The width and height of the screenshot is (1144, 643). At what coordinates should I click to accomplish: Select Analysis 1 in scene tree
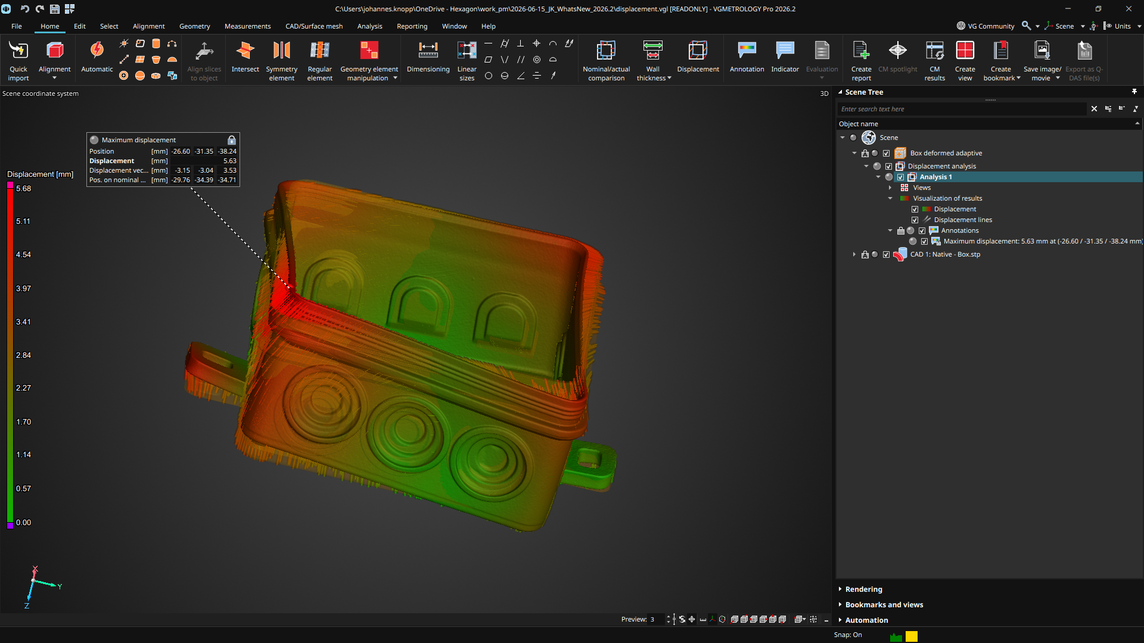pos(935,177)
